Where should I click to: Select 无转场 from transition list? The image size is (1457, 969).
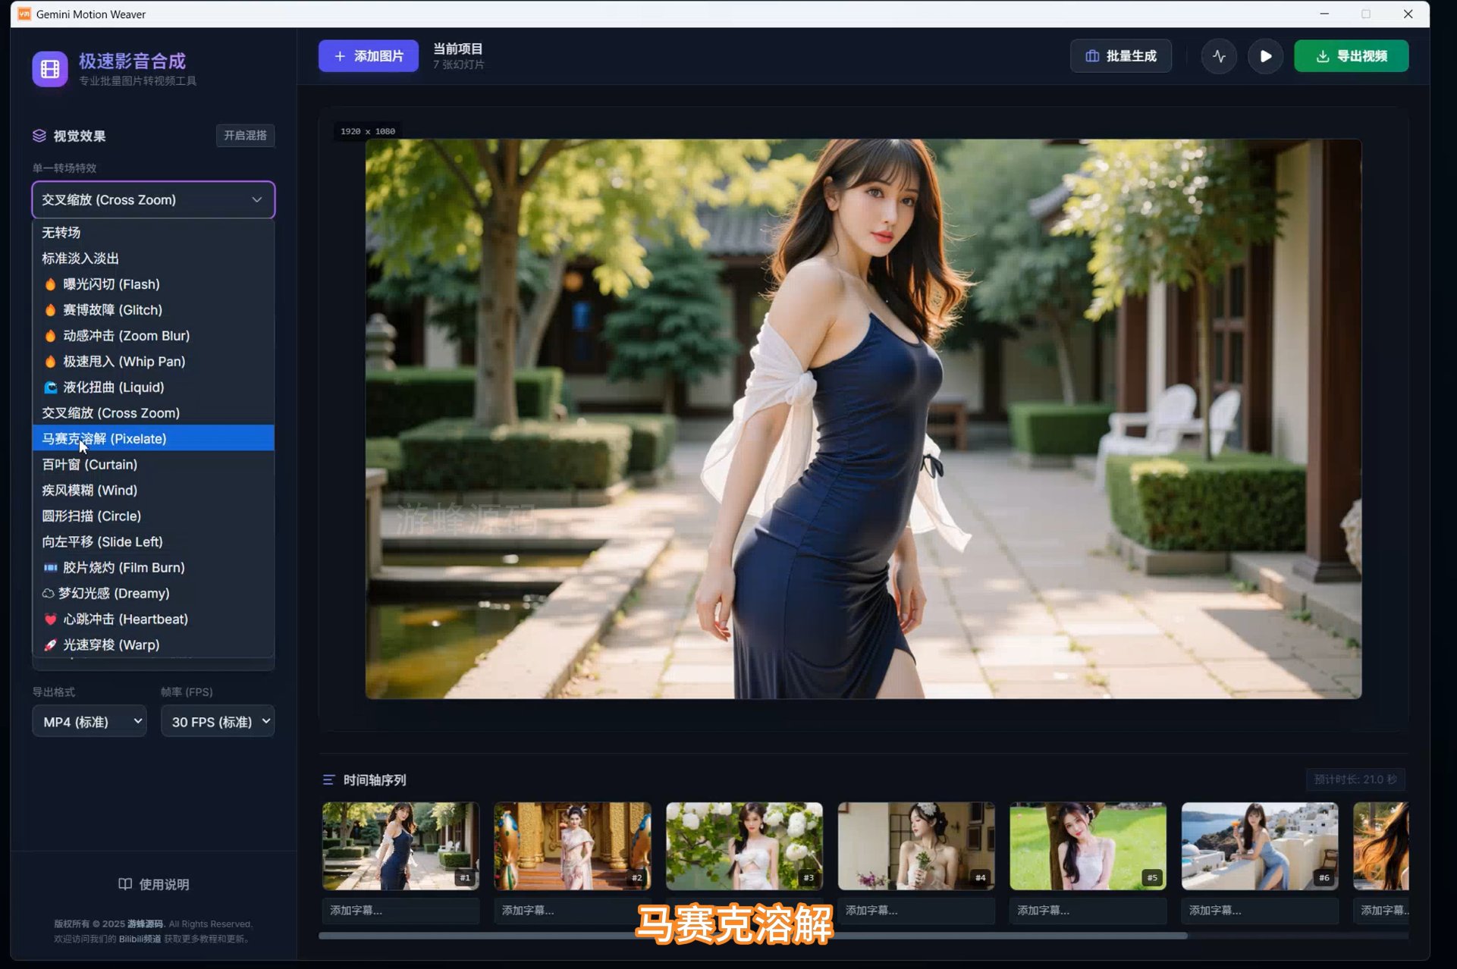[153, 233]
